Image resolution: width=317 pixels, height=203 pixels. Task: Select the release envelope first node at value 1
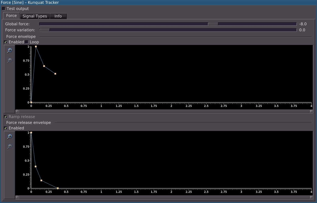[x=31, y=132]
